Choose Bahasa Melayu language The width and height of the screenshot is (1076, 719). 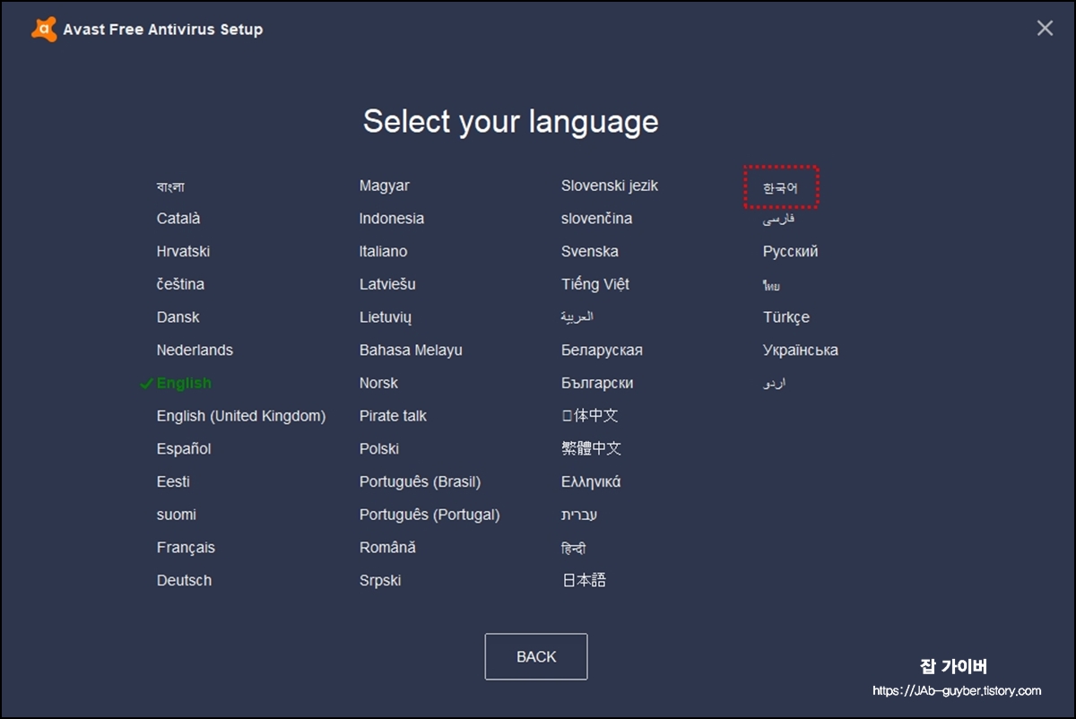click(411, 351)
